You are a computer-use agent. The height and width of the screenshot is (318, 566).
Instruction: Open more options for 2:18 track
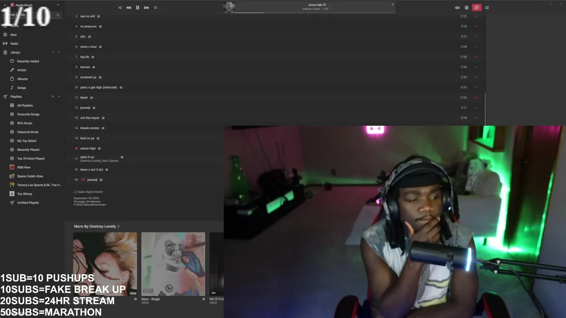(476, 26)
